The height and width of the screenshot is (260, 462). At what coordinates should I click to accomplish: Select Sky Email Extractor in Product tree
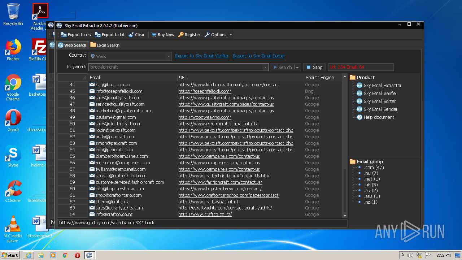coord(382,86)
